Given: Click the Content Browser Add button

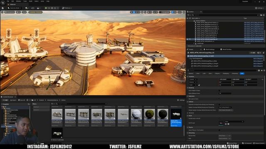Looking at the screenshot, I should click(5, 100).
